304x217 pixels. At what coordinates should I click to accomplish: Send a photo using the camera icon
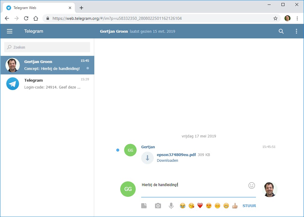[x=158, y=206]
